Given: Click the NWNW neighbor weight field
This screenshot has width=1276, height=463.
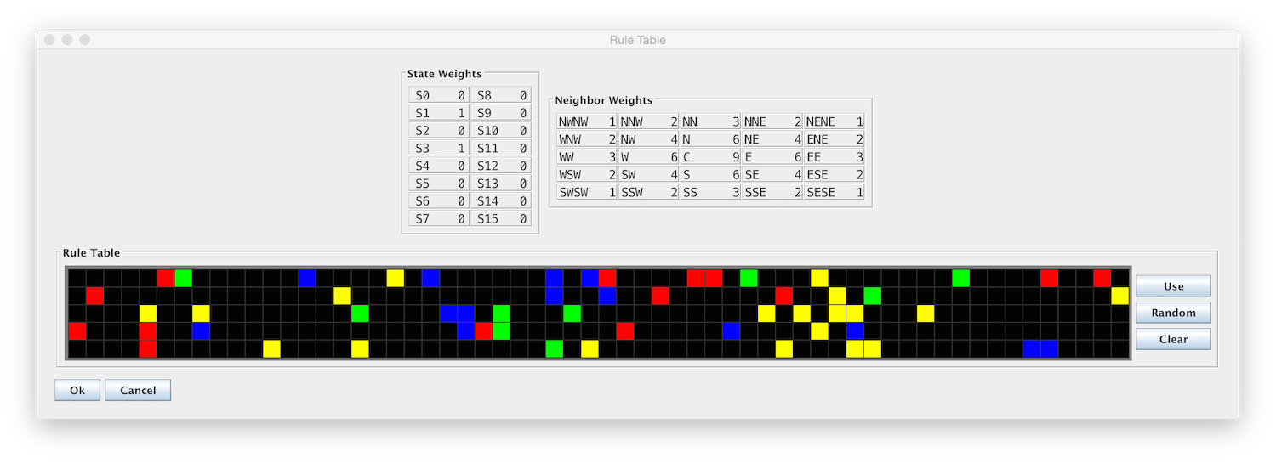Looking at the screenshot, I should coord(587,121).
